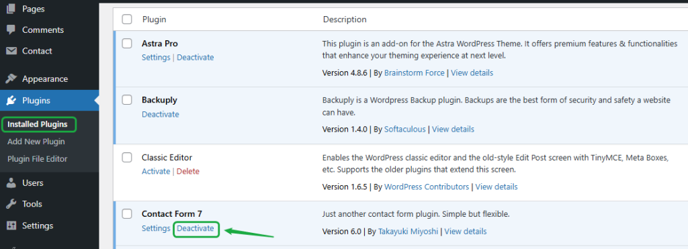The image size is (688, 249).
Task: Click the Contact envelope icon
Action: coord(11,51)
